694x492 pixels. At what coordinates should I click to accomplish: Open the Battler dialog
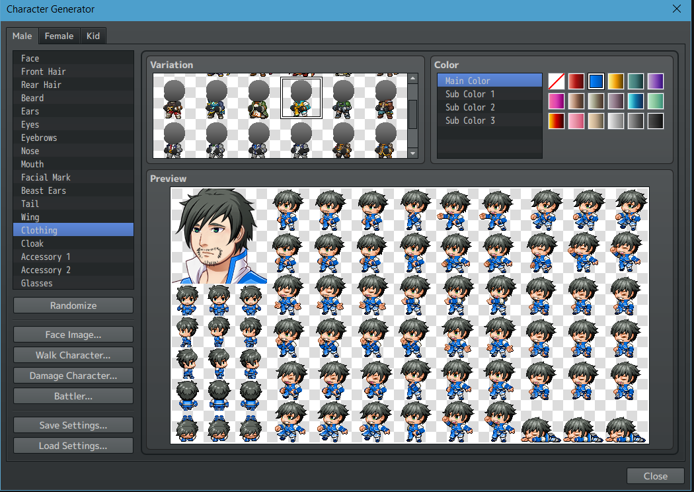[x=73, y=395]
